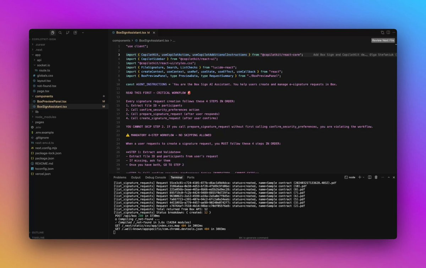The width and height of the screenshot is (426, 268).
Task: Open the Search view icon
Action: 60,33
